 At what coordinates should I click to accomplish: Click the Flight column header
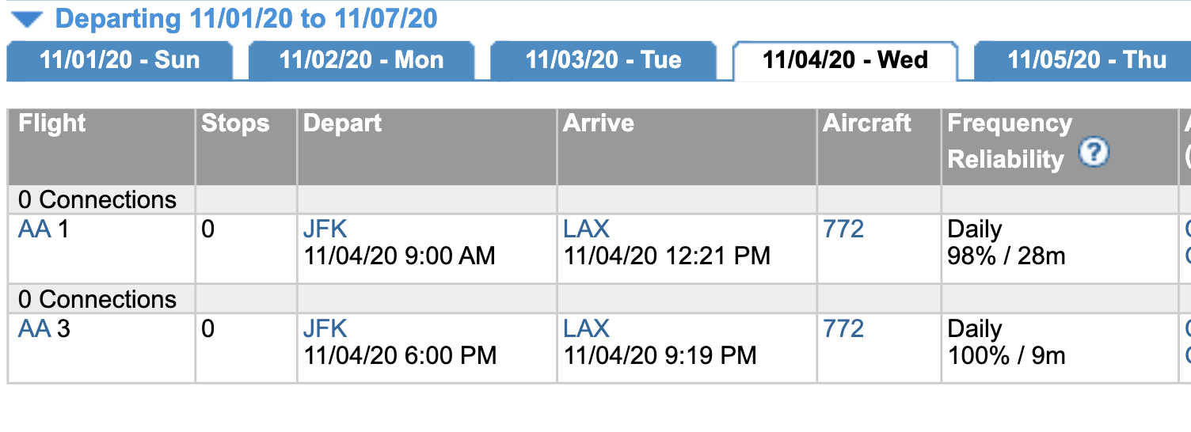(52, 123)
